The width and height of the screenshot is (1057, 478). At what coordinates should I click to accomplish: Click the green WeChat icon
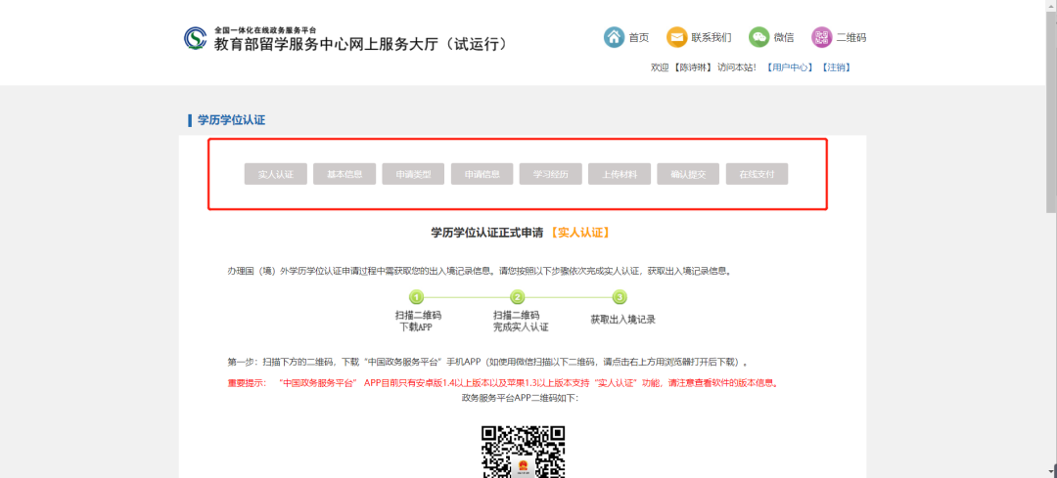click(759, 37)
